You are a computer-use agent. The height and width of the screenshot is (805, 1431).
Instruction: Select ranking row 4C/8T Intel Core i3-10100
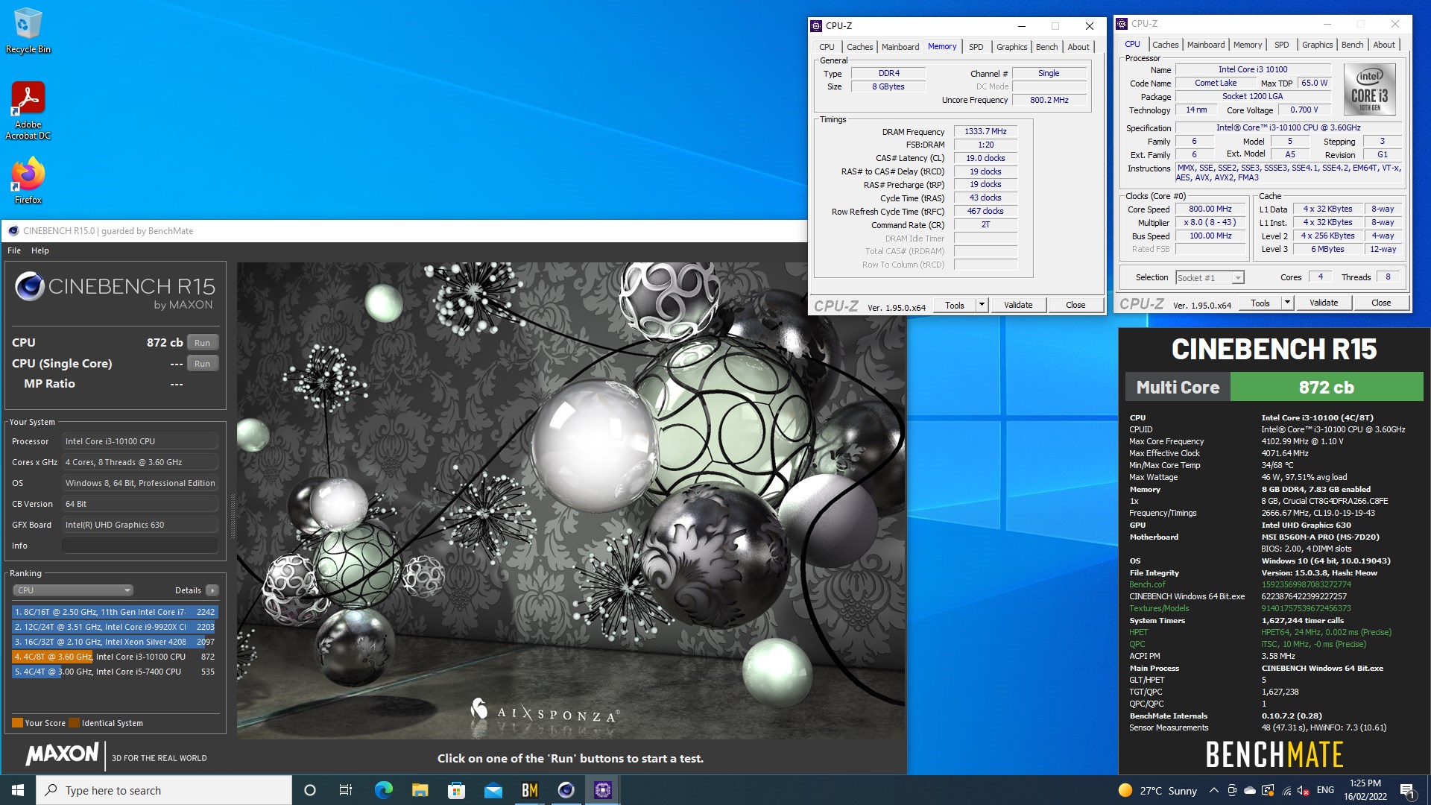[x=115, y=657]
